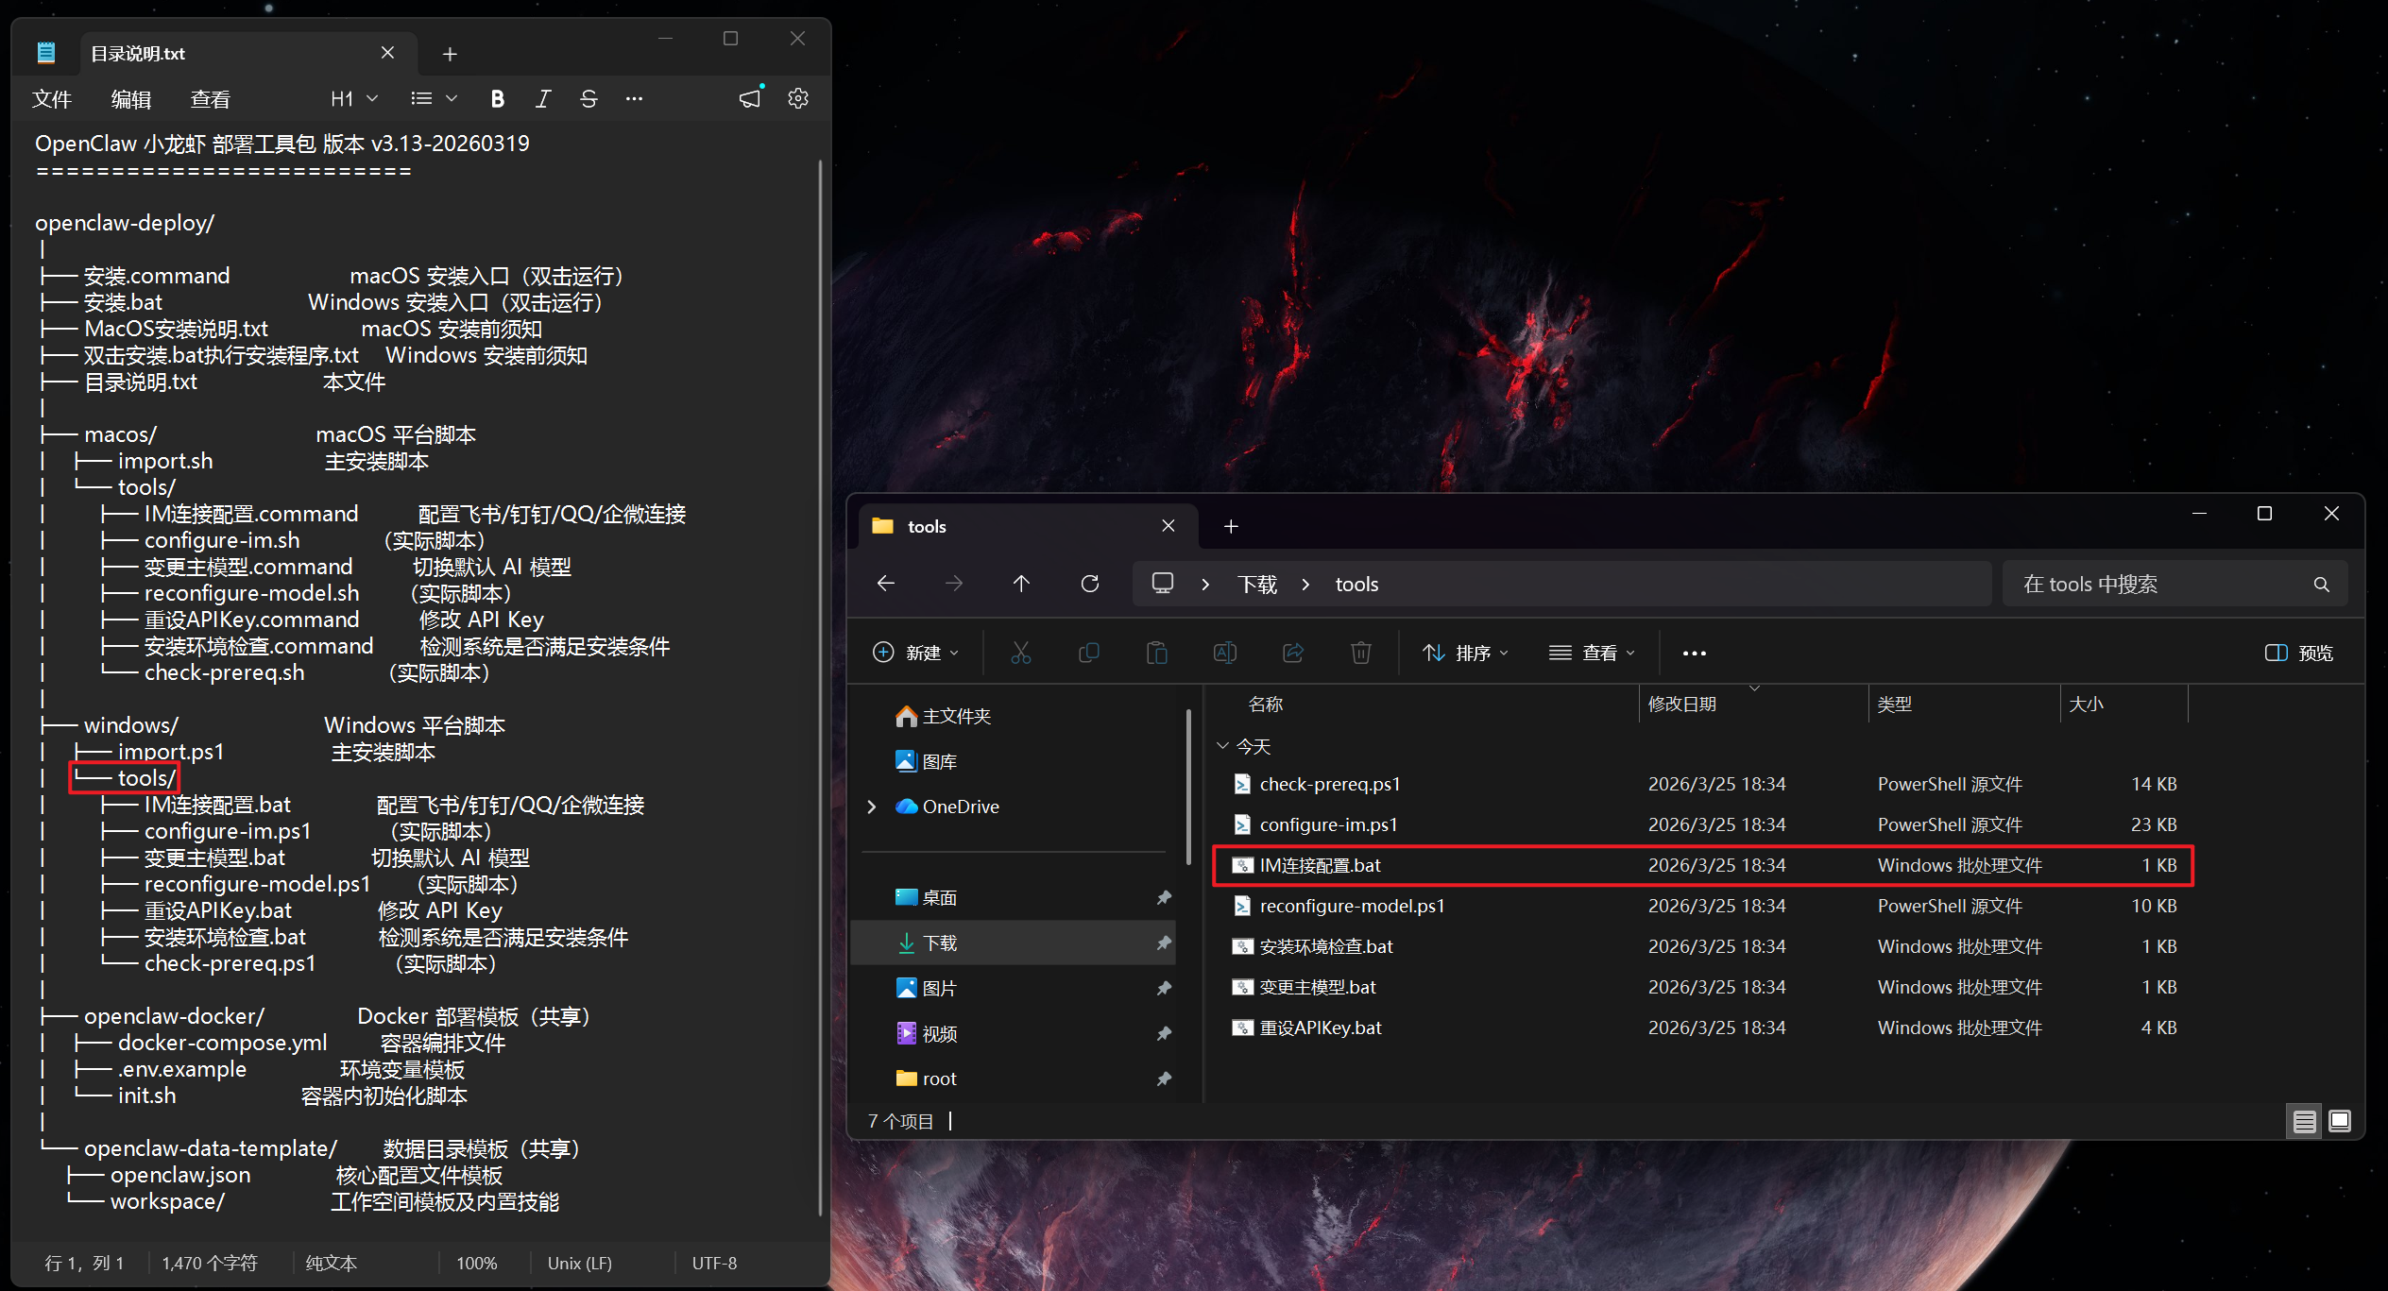This screenshot has width=2388, height=1291.
Task: Switch to large thumbnails view icon
Action: pyautogui.click(x=2340, y=1121)
